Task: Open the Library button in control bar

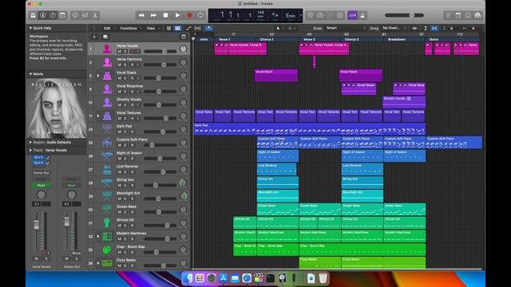Action: [33, 15]
